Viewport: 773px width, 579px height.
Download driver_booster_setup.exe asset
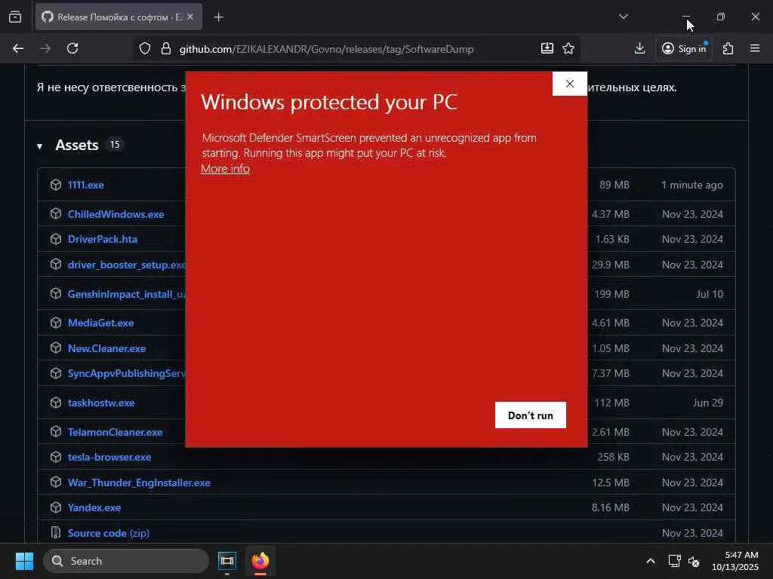pyautogui.click(x=127, y=265)
